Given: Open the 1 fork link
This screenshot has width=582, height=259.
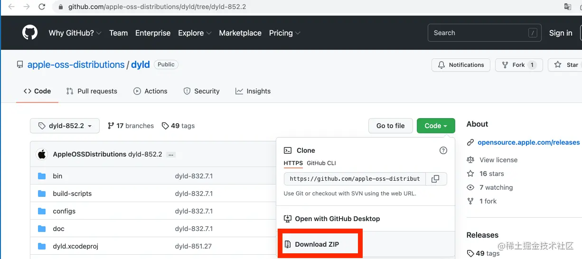Looking at the screenshot, I should 488,201.
